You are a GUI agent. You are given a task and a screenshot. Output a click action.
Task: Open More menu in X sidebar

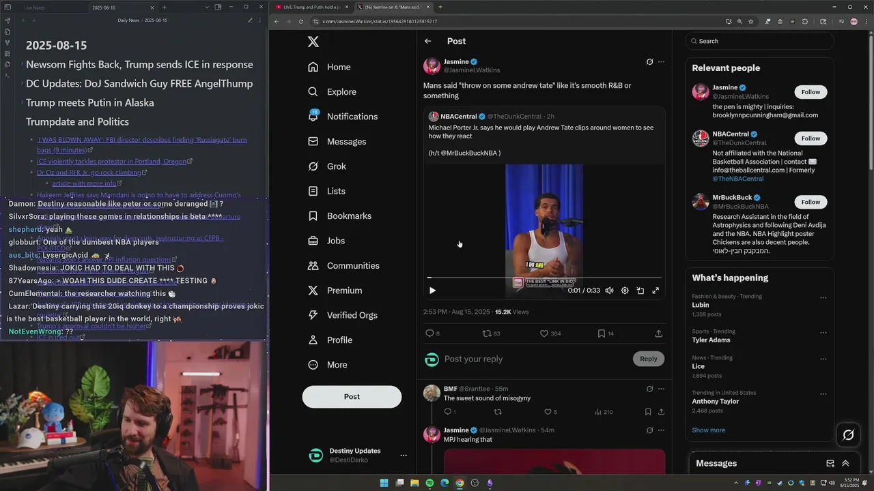(x=328, y=365)
